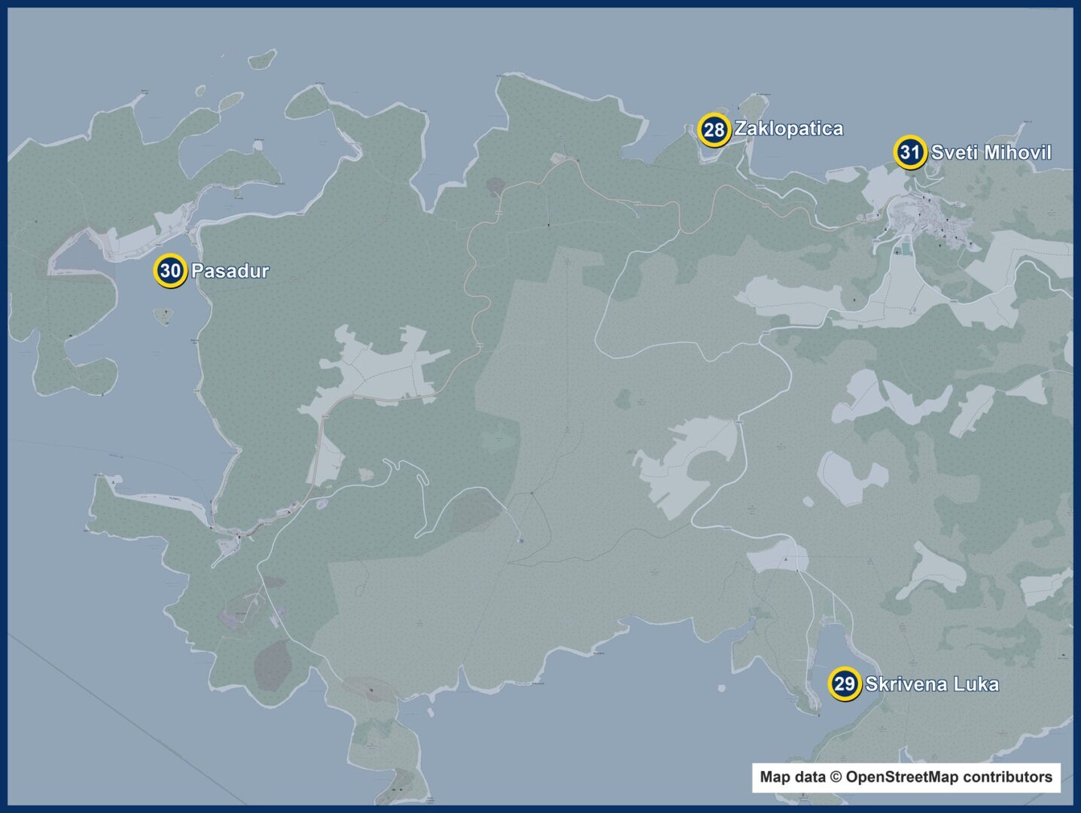Click the copyright symbol in the attribution box
This screenshot has height=813, width=1081.
click(x=835, y=777)
